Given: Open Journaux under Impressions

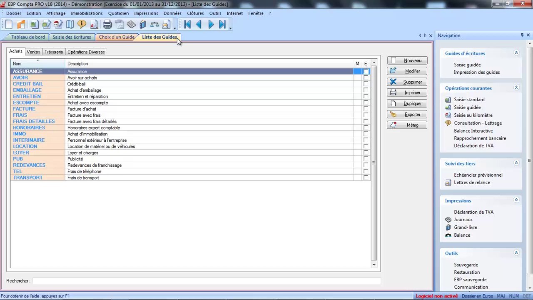Looking at the screenshot, I should click(463, 220).
